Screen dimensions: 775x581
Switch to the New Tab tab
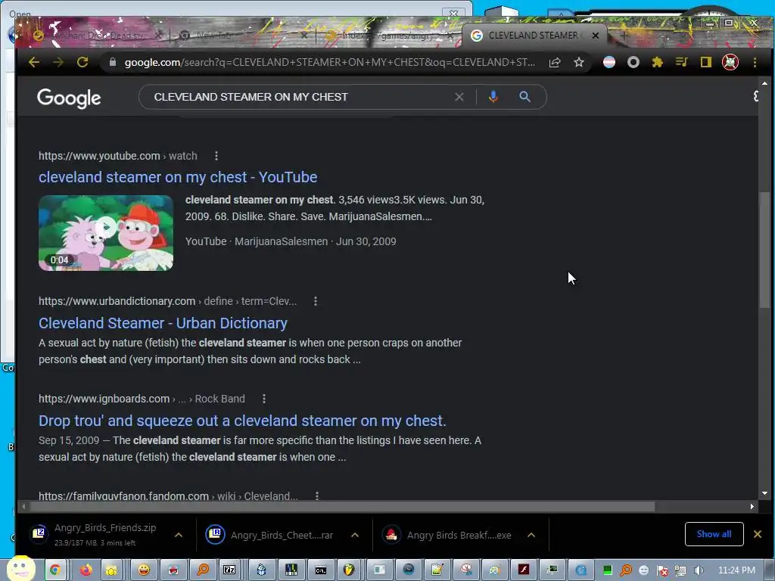(241, 36)
